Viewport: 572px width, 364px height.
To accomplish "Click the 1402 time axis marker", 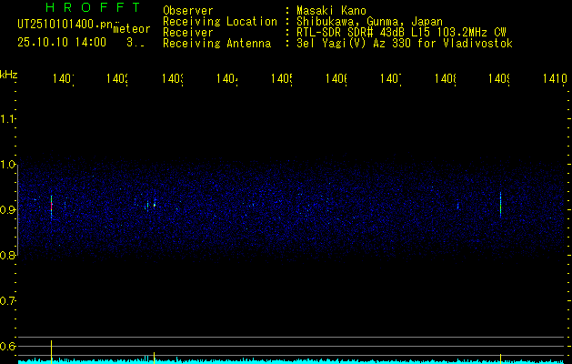I will click(116, 80).
